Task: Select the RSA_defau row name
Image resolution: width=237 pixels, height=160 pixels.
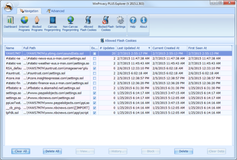Action: (x=14, y=68)
